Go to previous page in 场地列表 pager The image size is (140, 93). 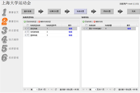(86, 89)
